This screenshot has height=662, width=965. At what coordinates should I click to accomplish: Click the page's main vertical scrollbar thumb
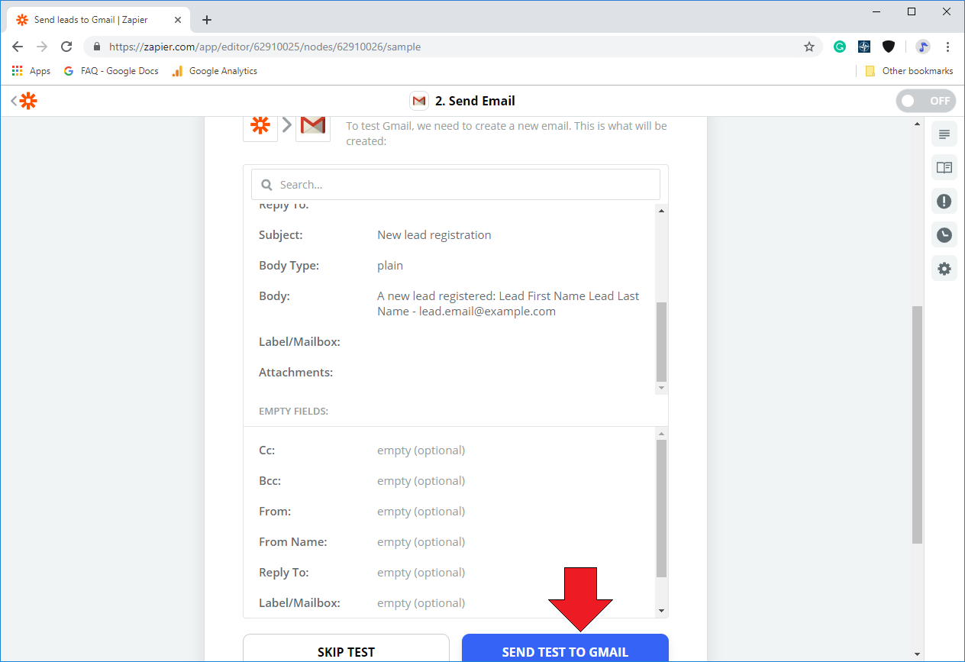click(917, 424)
